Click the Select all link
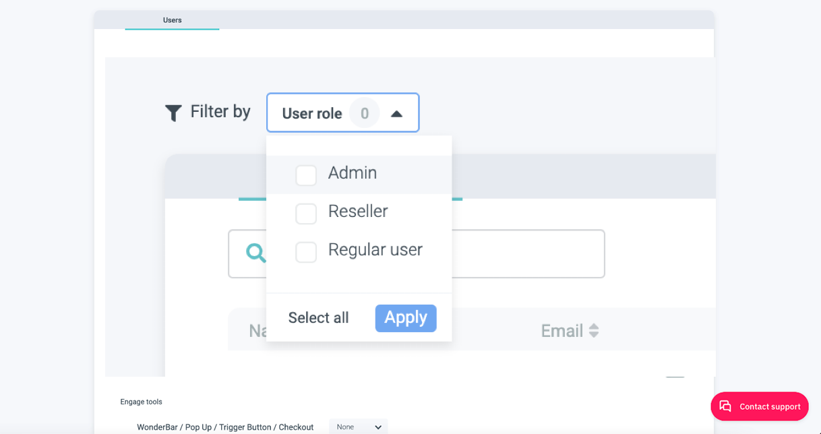 pyautogui.click(x=319, y=318)
